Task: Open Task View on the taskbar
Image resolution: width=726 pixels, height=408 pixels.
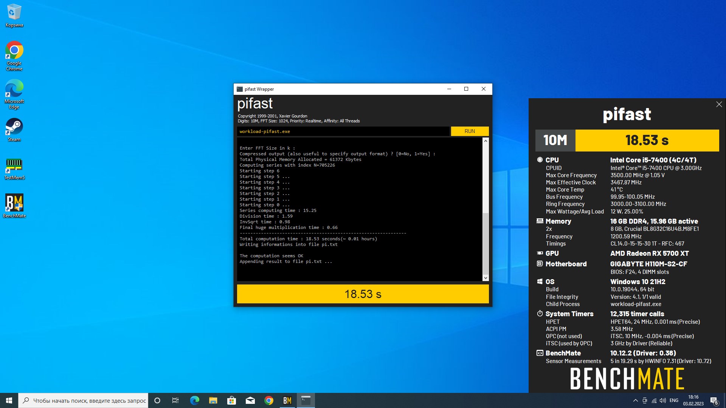Action: click(x=175, y=400)
